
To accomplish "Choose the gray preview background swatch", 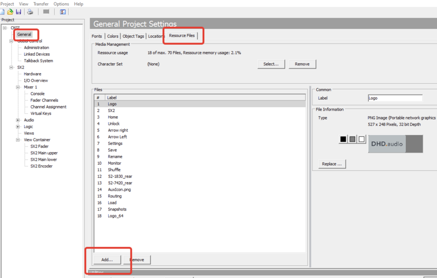I will pyautogui.click(x=352, y=140).
